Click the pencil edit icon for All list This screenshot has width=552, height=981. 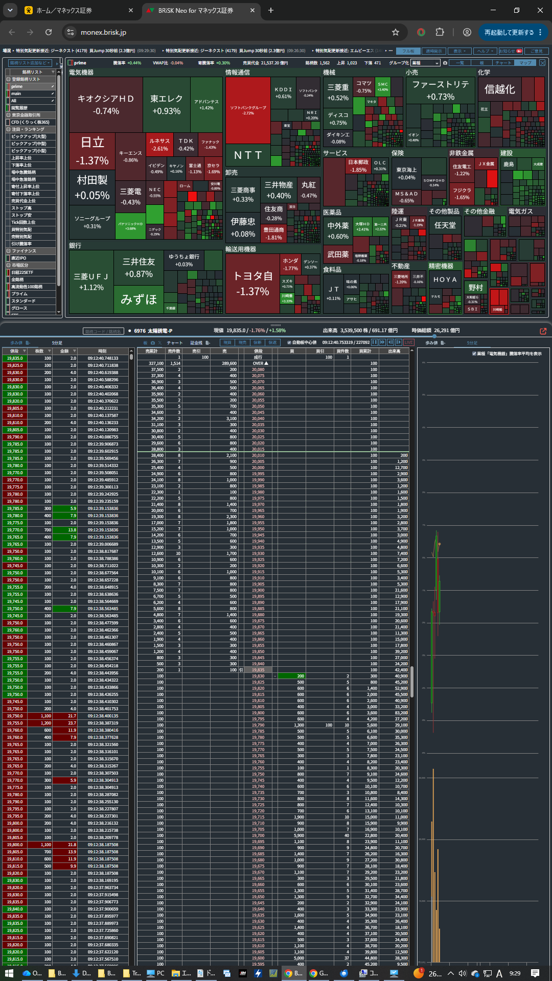pyautogui.click(x=52, y=101)
